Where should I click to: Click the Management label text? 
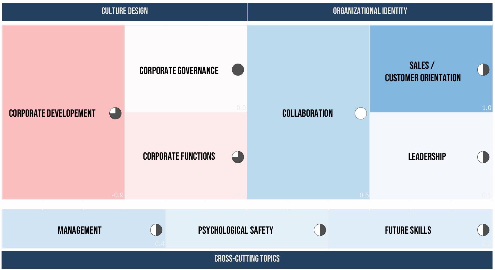tap(80, 231)
